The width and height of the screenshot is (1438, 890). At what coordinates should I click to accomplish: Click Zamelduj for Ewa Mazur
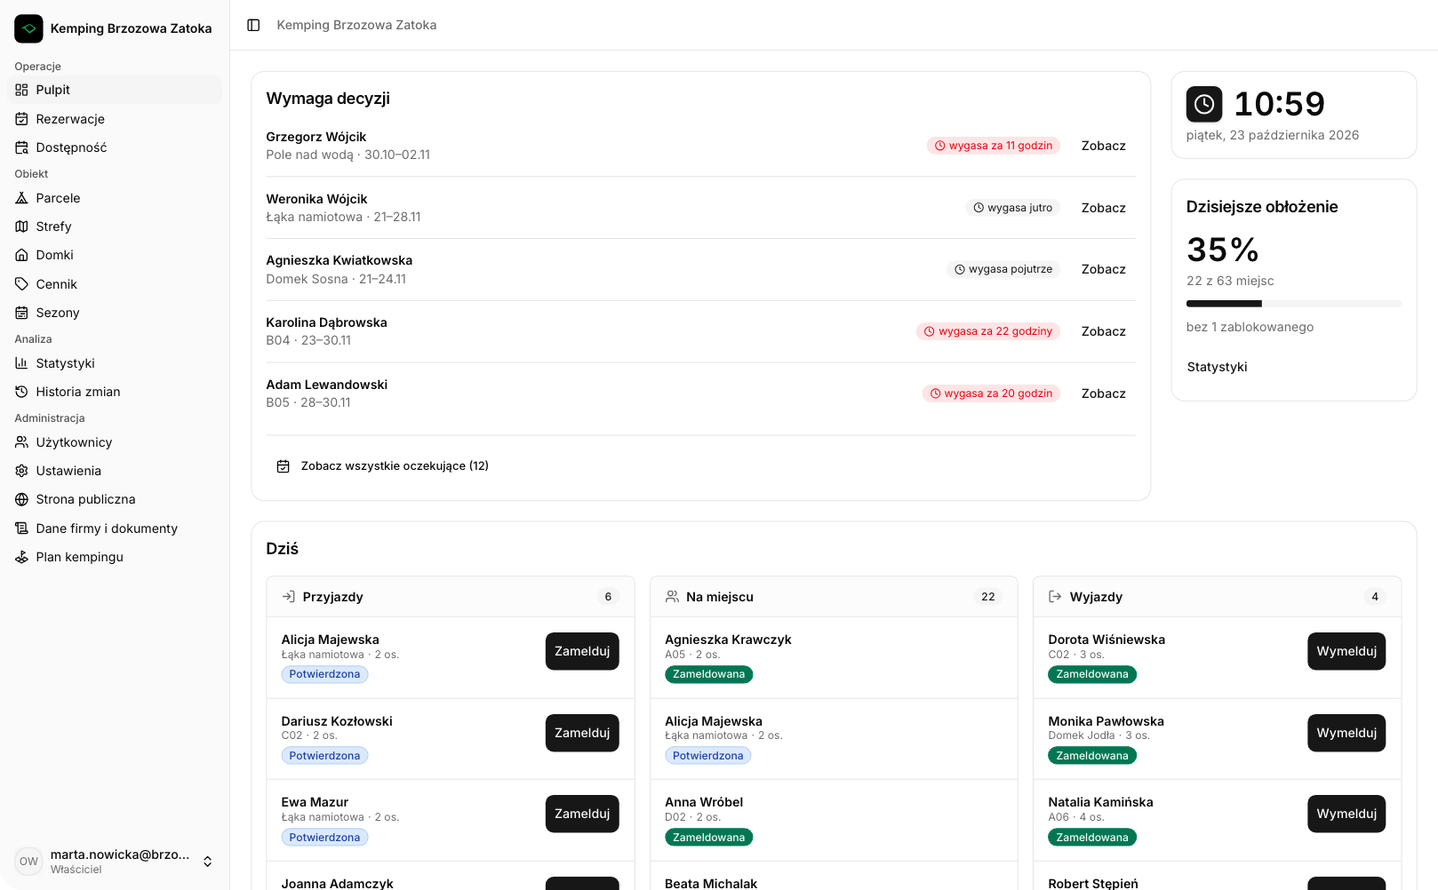[x=582, y=814]
